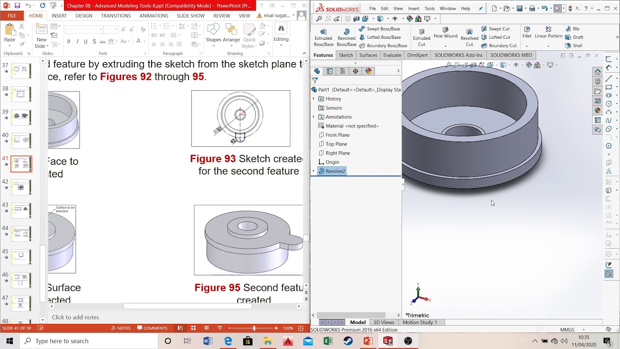Expand Revolve2 feature node

click(313, 171)
